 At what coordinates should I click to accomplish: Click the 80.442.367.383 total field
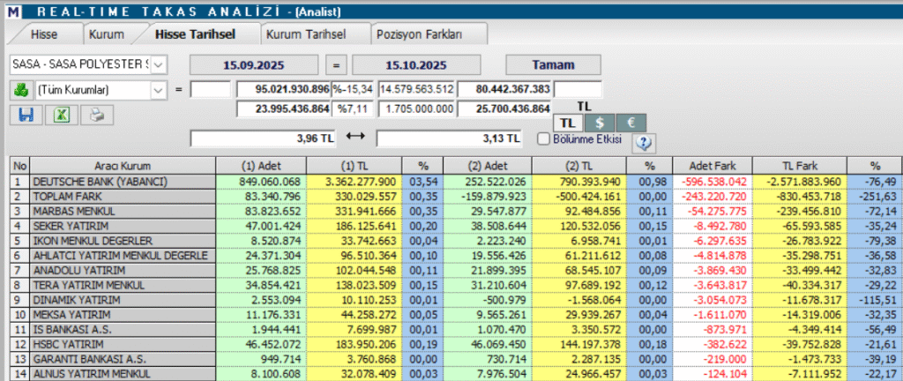(x=505, y=90)
